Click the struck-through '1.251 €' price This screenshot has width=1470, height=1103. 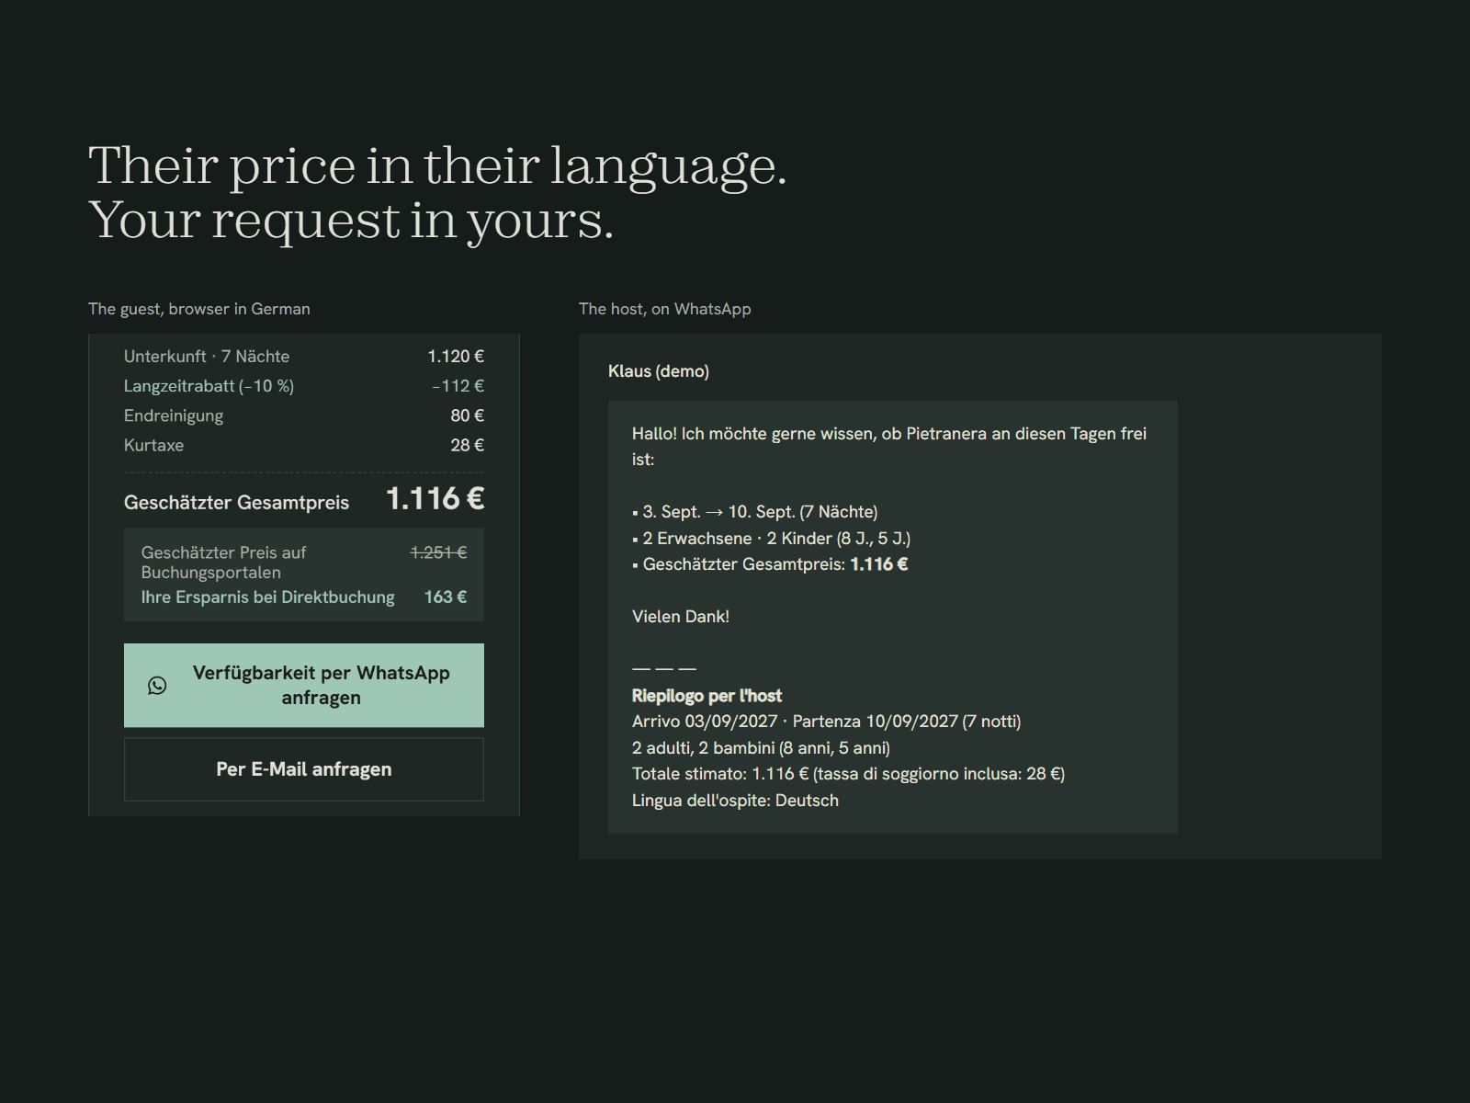coord(438,552)
